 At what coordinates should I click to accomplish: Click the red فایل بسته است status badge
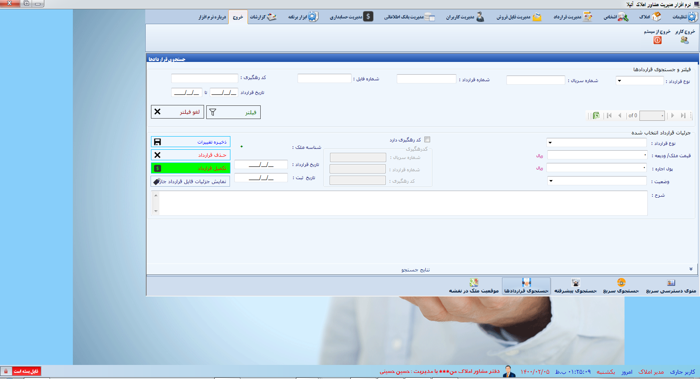click(x=26, y=371)
